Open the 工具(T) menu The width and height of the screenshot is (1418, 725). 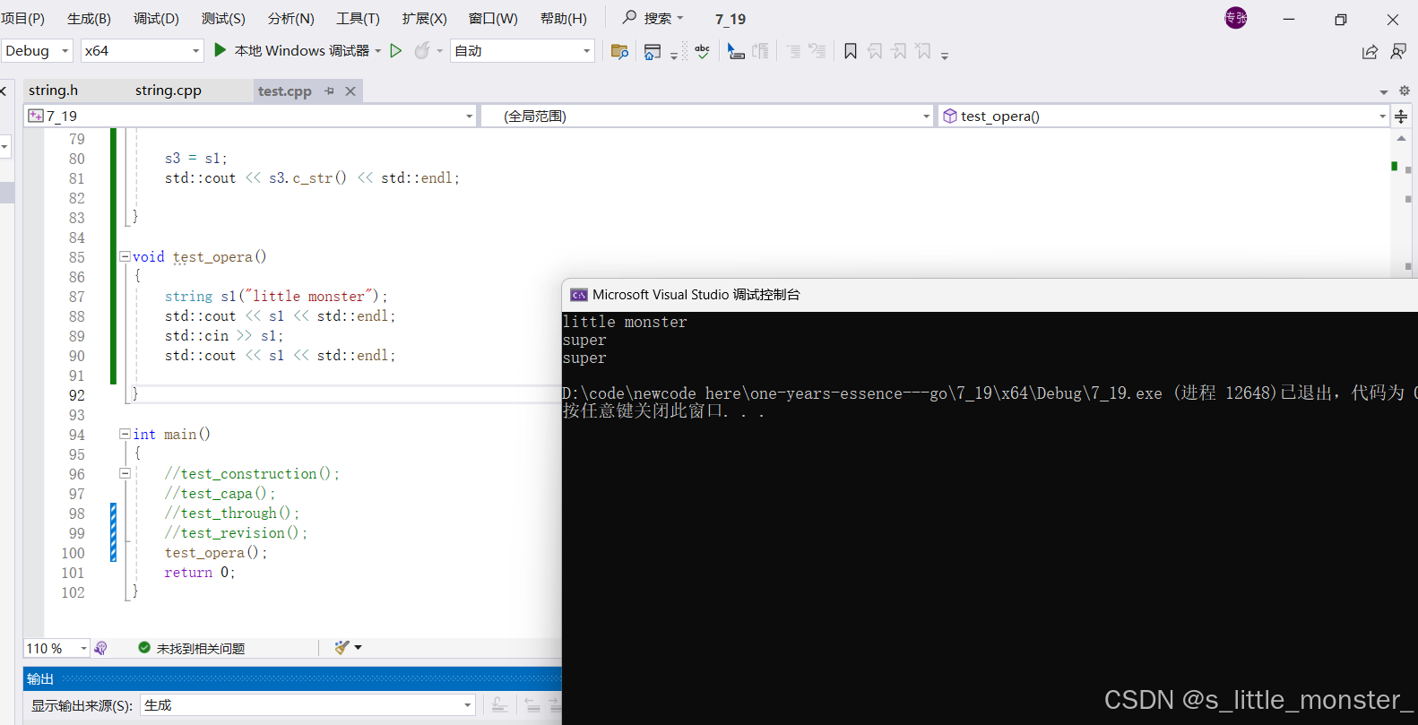pos(358,19)
